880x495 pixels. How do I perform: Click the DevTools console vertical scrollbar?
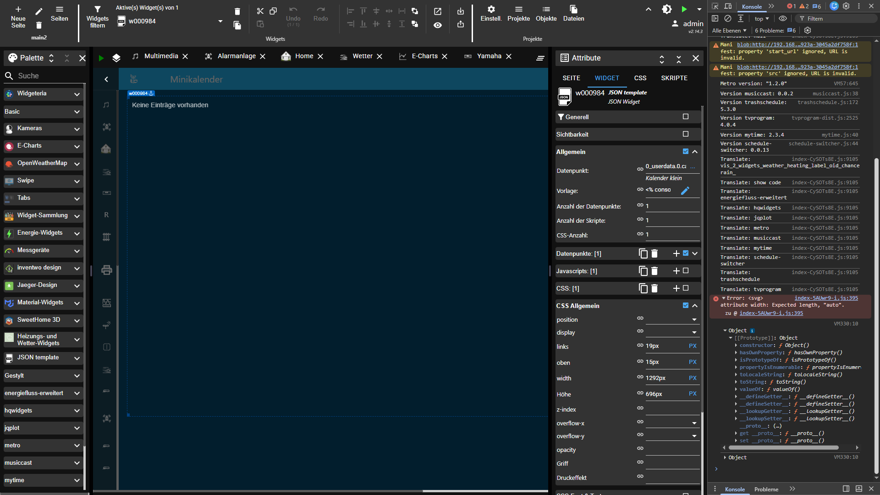tap(876, 316)
